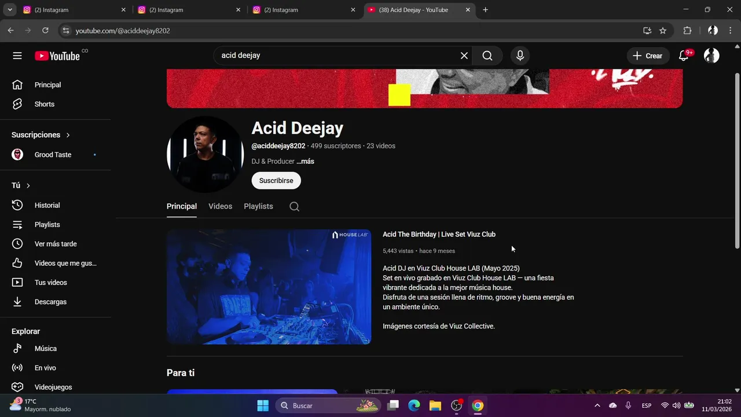Click the Acid Deejay channel avatar

pos(205,155)
